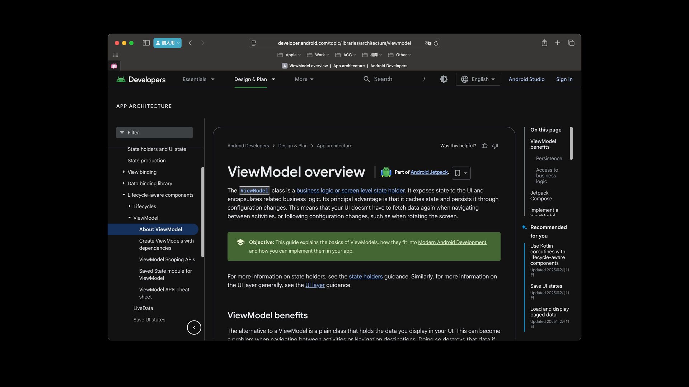689x387 pixels.
Task: Open LiveData in sidebar
Action: (x=143, y=308)
